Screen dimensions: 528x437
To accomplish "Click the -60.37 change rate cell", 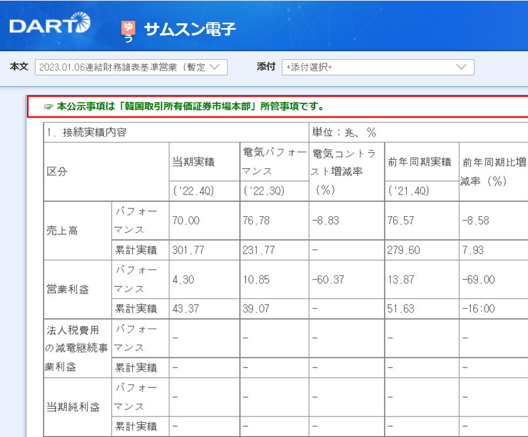I will coord(329,279).
